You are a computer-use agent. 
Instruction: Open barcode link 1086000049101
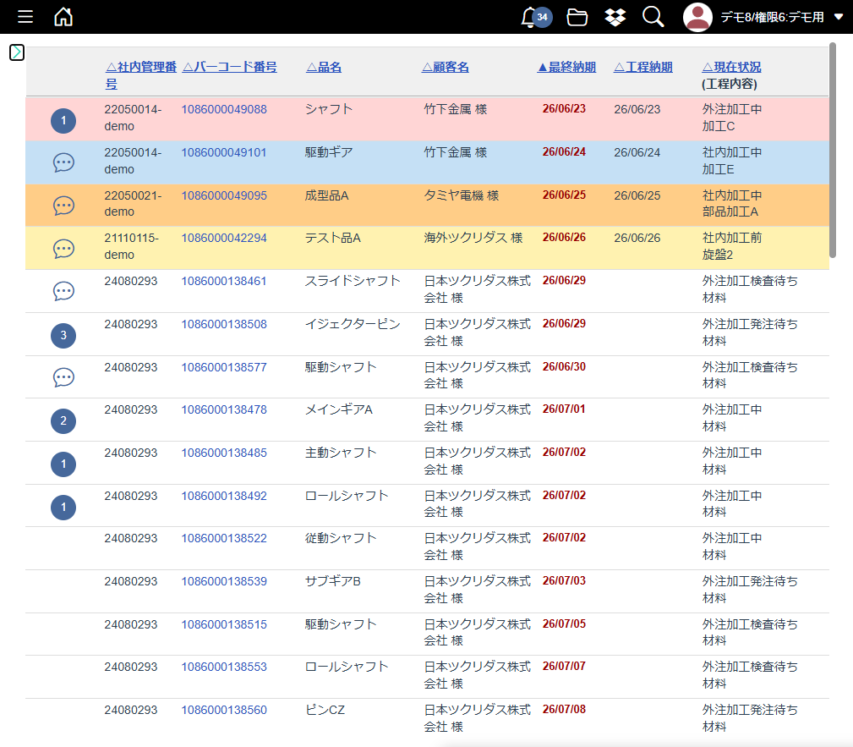tap(224, 152)
